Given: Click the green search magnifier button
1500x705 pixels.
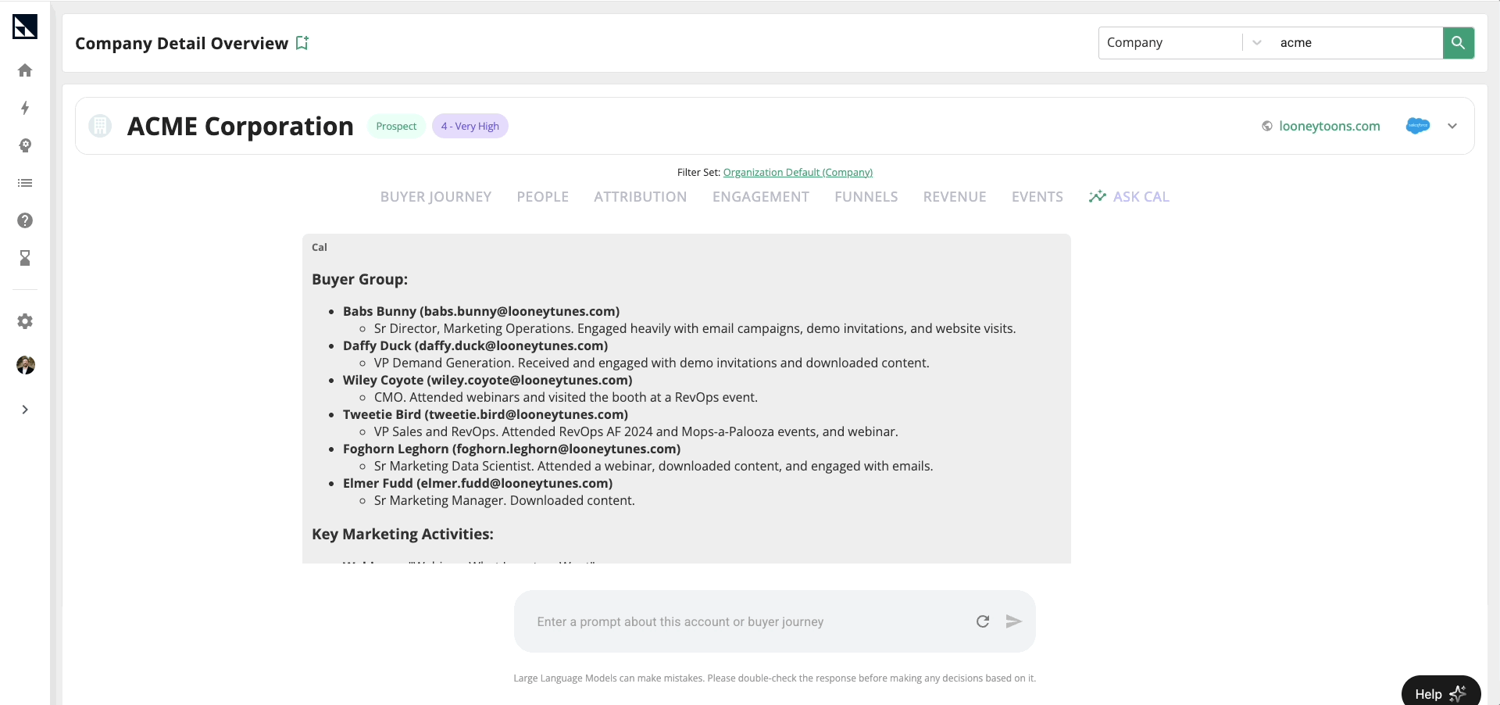Looking at the screenshot, I should point(1458,43).
